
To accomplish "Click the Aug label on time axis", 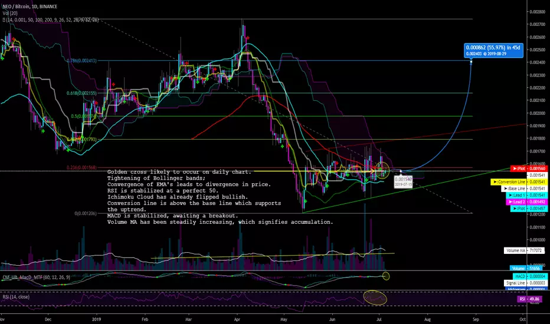I will pos(428,319).
